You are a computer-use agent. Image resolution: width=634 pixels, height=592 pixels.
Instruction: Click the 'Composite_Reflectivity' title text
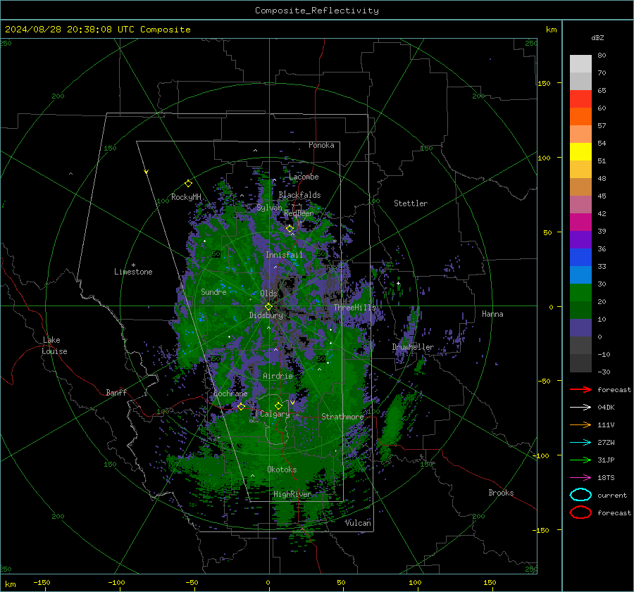317,11
